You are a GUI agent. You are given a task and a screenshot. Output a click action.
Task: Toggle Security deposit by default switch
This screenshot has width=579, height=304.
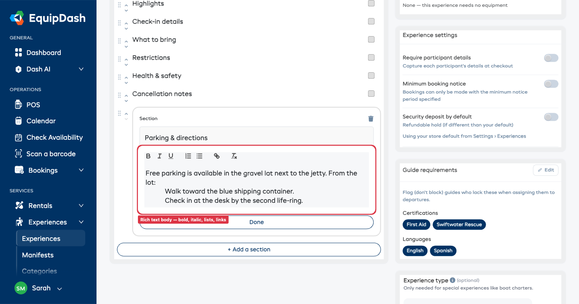[x=551, y=117]
